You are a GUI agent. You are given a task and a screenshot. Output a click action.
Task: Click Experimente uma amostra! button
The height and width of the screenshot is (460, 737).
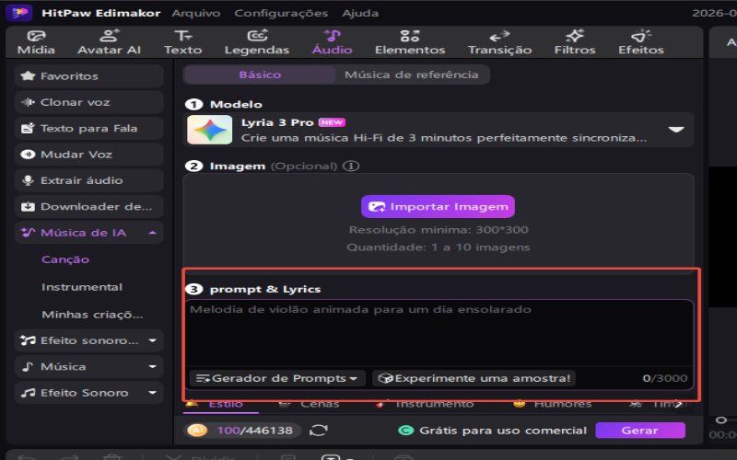474,378
